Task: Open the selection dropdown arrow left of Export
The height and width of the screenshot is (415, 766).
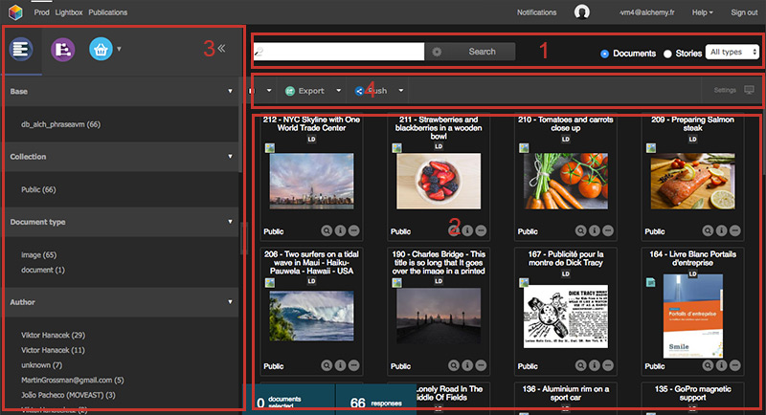Action: coord(269,91)
